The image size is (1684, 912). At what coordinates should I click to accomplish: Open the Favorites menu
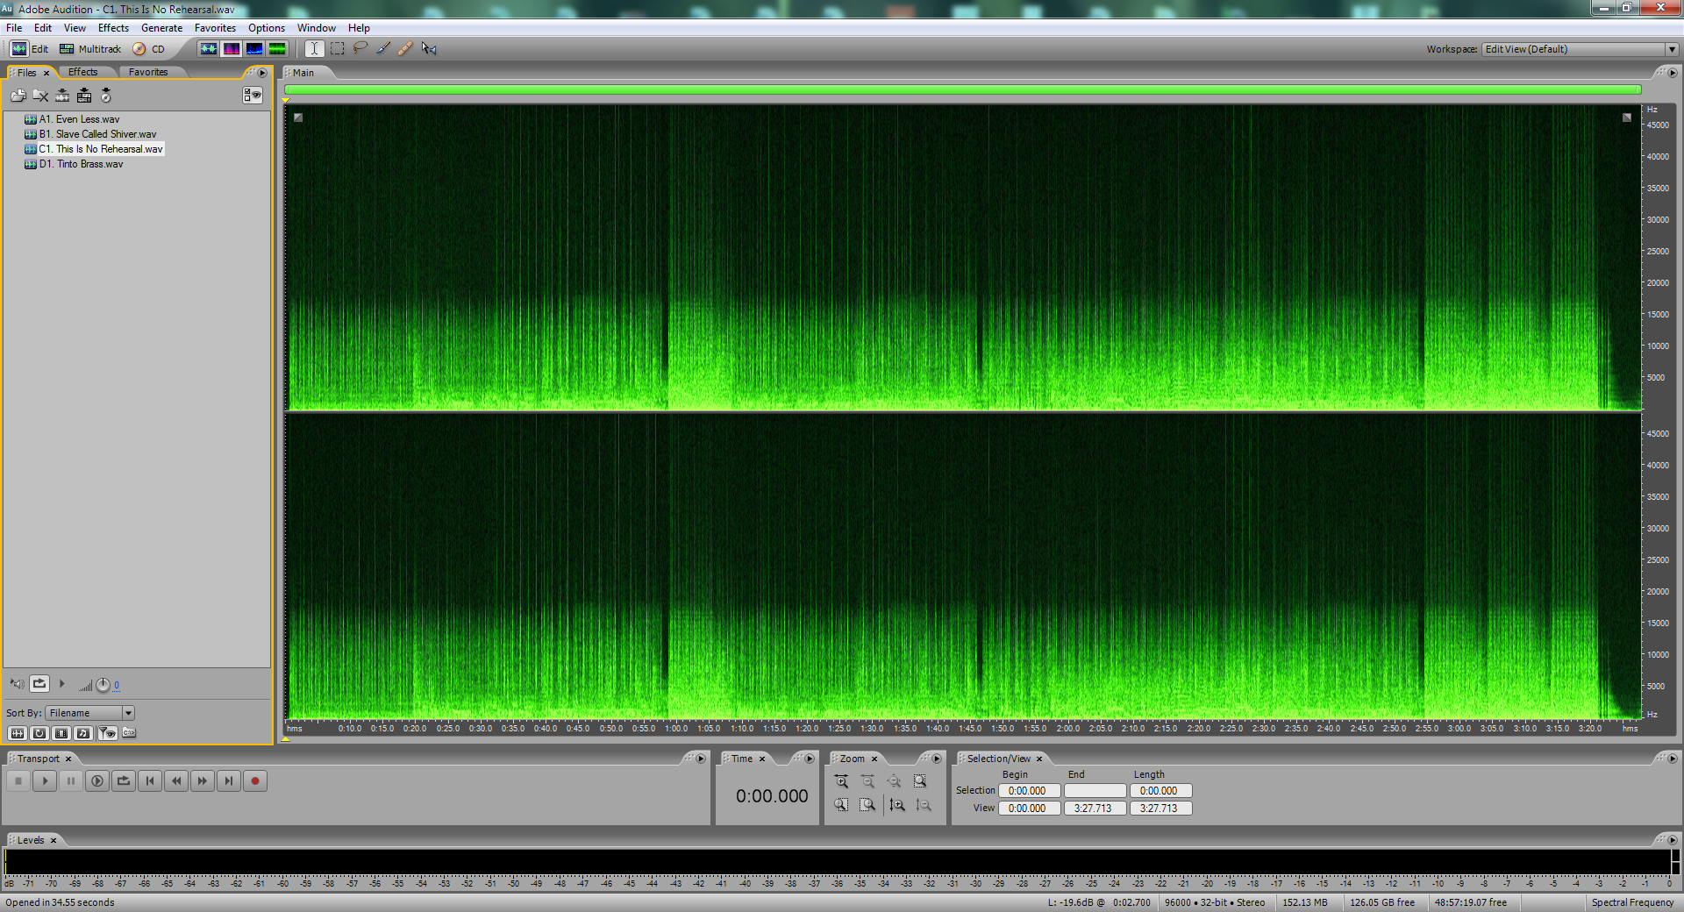(215, 28)
